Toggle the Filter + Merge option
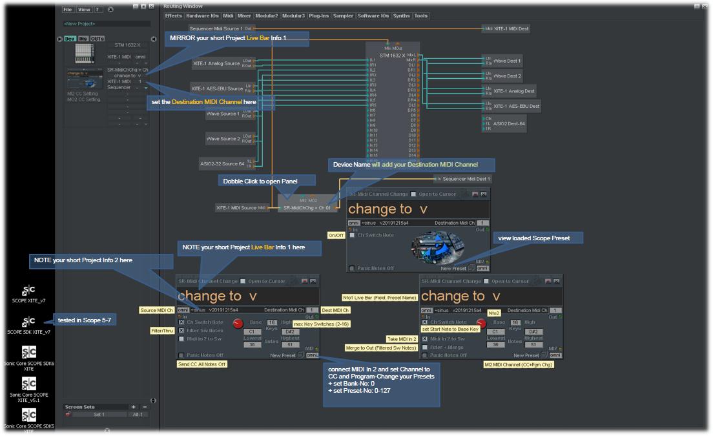This screenshot has width=713, height=436. click(x=425, y=347)
